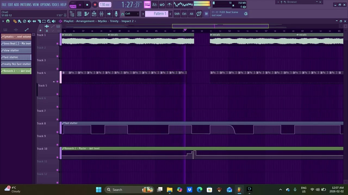Stop playback with the stop button

(87, 5)
